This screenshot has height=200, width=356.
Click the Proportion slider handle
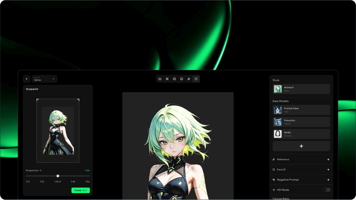(58, 176)
